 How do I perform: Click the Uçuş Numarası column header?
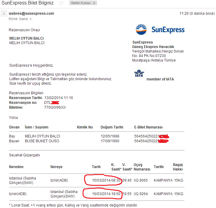coord(142,167)
